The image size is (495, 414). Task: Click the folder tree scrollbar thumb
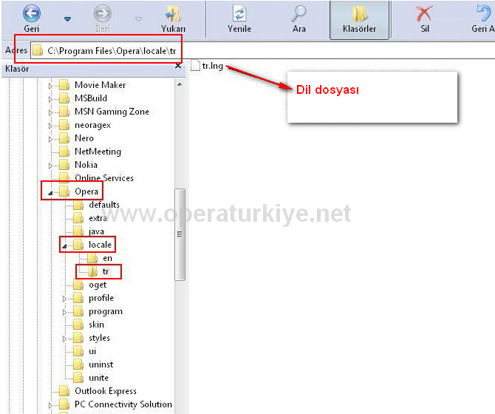pos(180,234)
